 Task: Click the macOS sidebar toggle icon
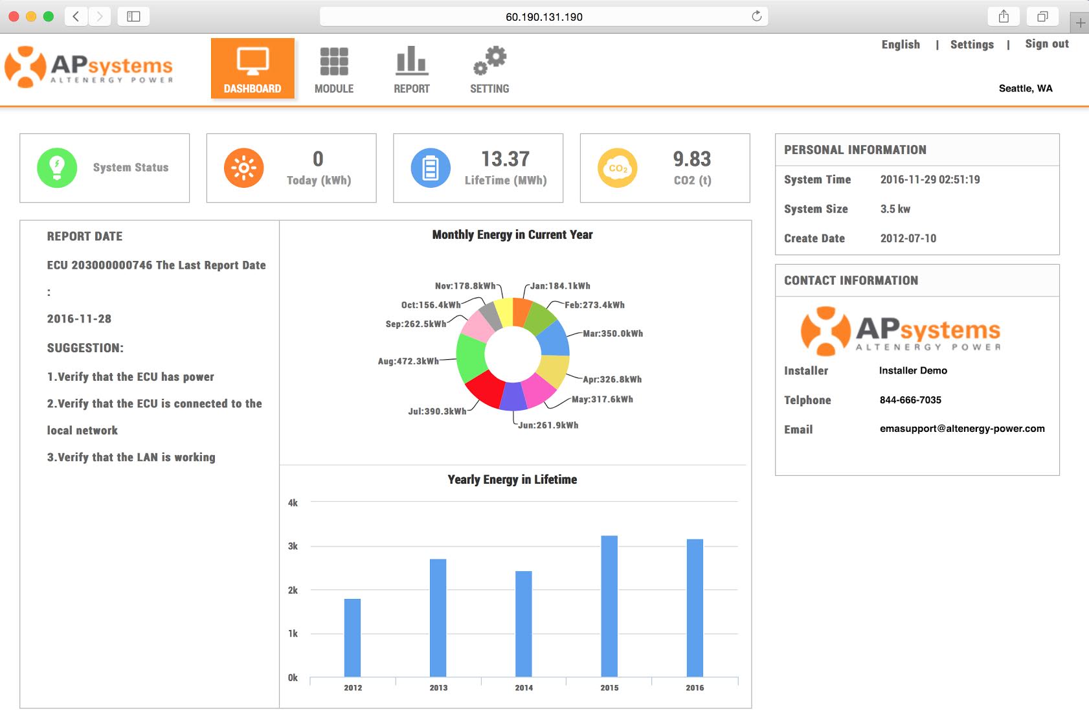tap(133, 16)
